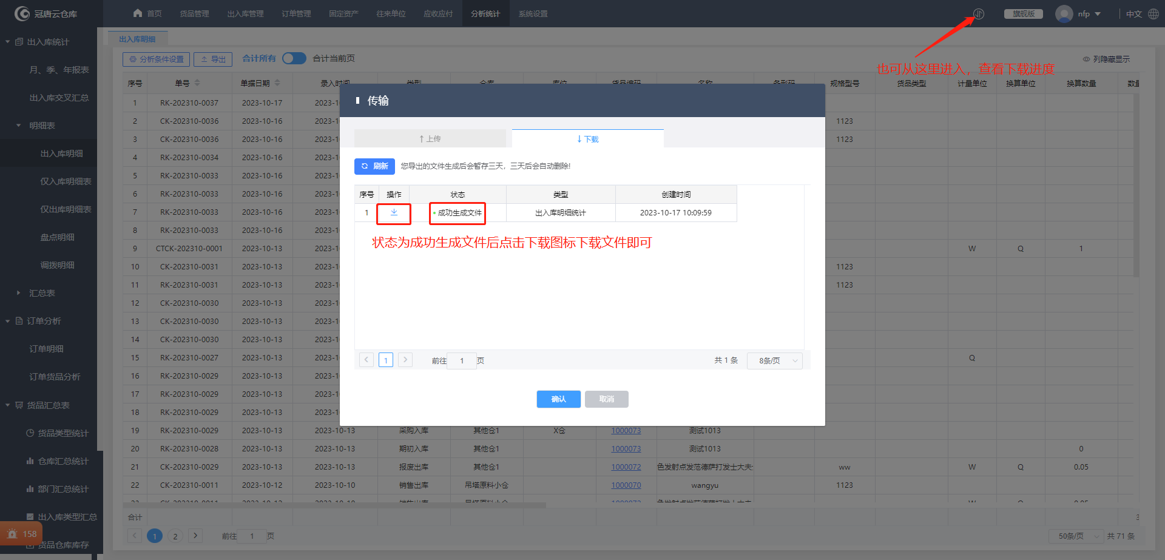
Task: Click the language globe icon
Action: pos(1153,14)
